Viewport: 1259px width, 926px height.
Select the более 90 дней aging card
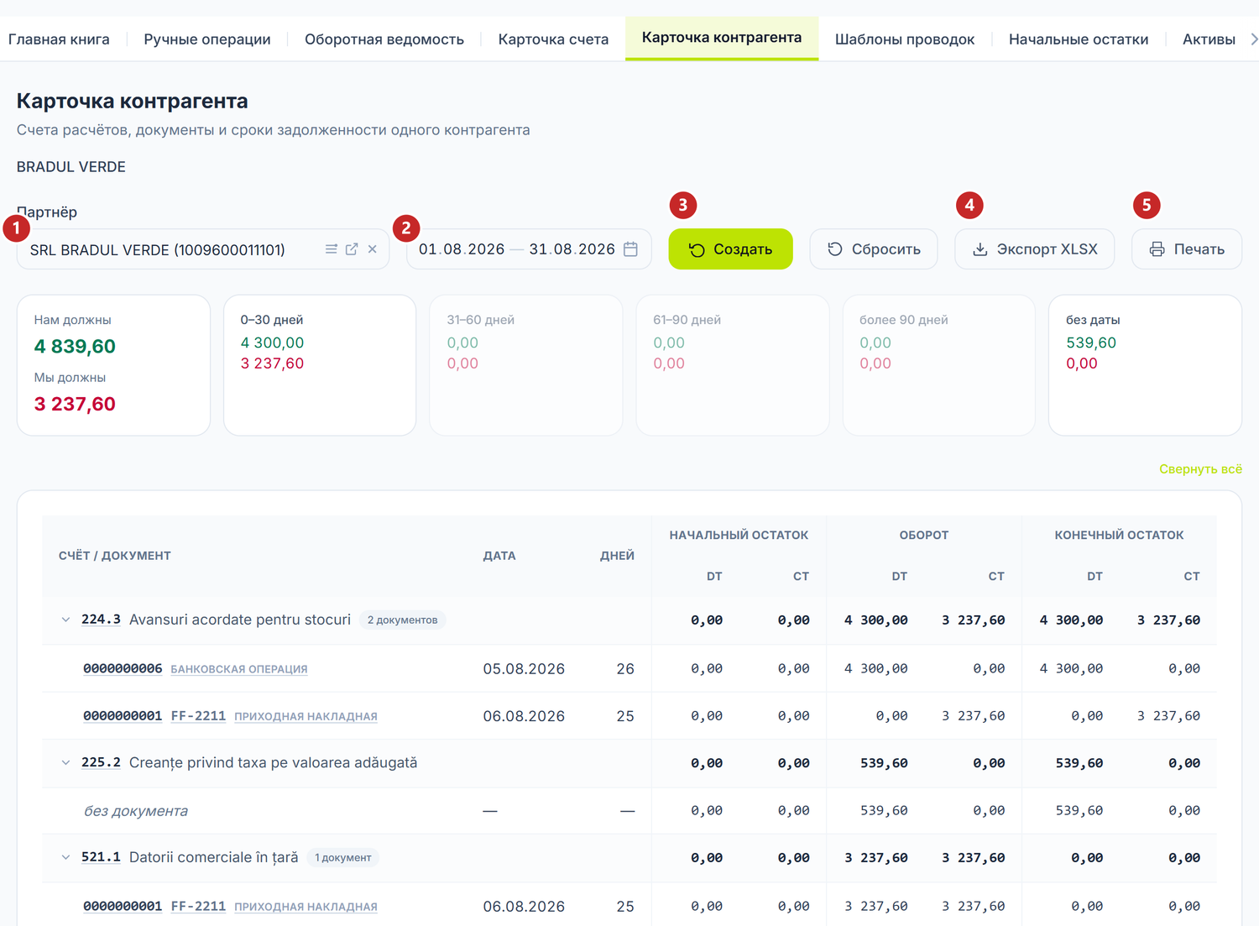pos(939,365)
